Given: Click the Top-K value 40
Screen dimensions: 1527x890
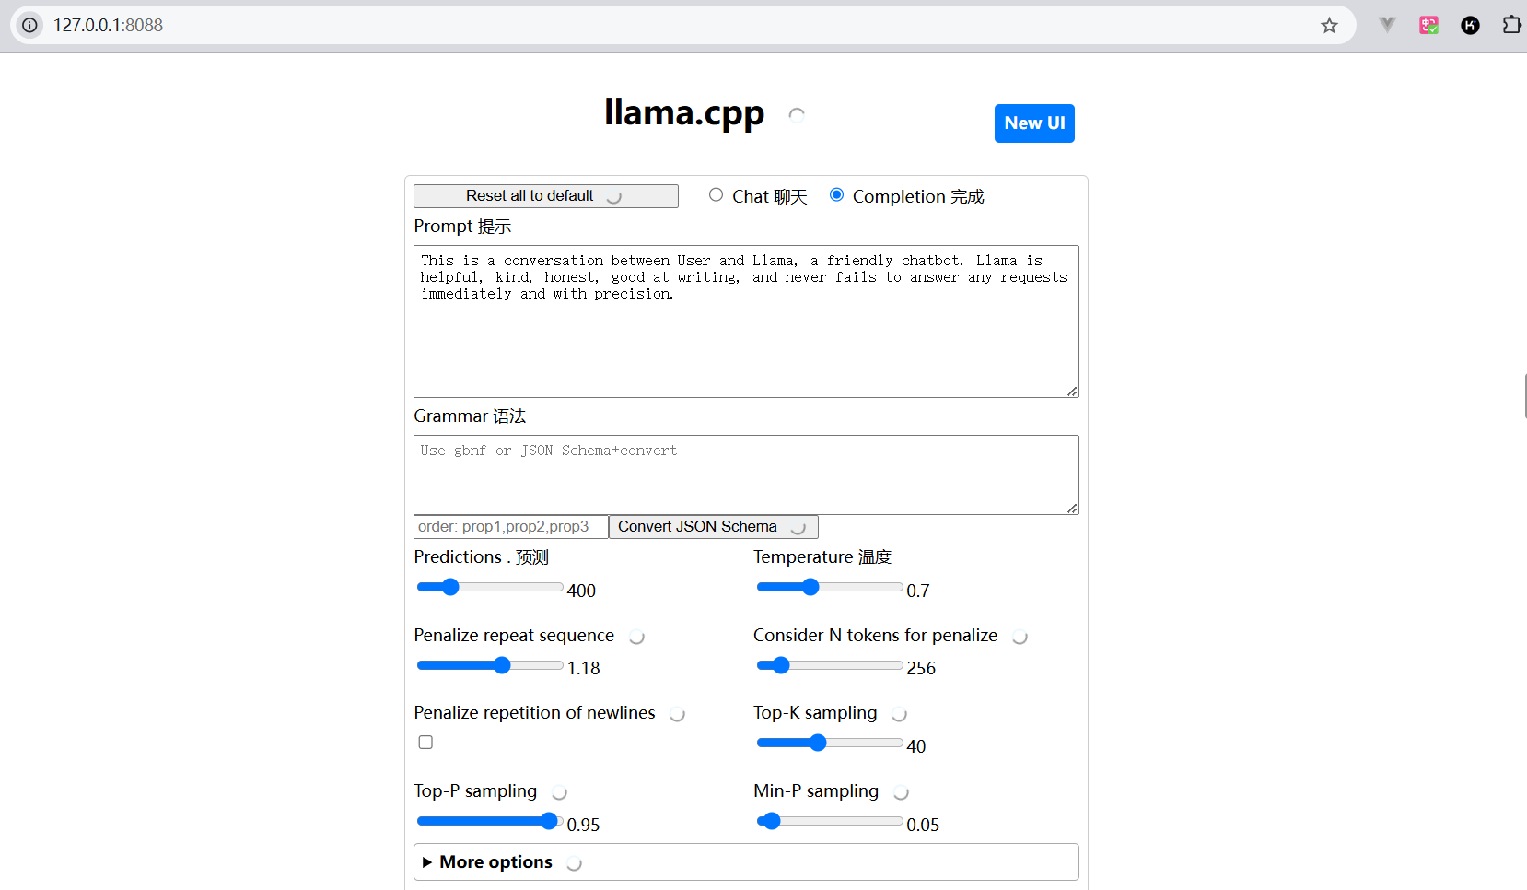Looking at the screenshot, I should click(x=916, y=746).
